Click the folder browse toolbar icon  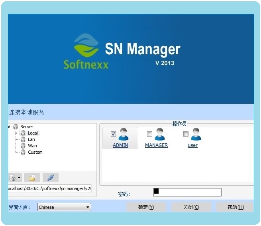pyautogui.click(x=32, y=178)
